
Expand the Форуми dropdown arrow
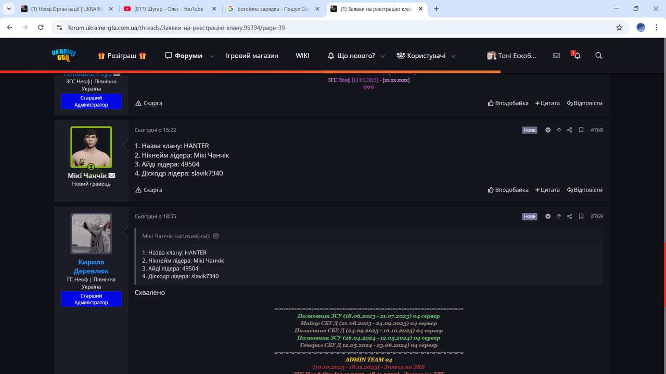212,56
